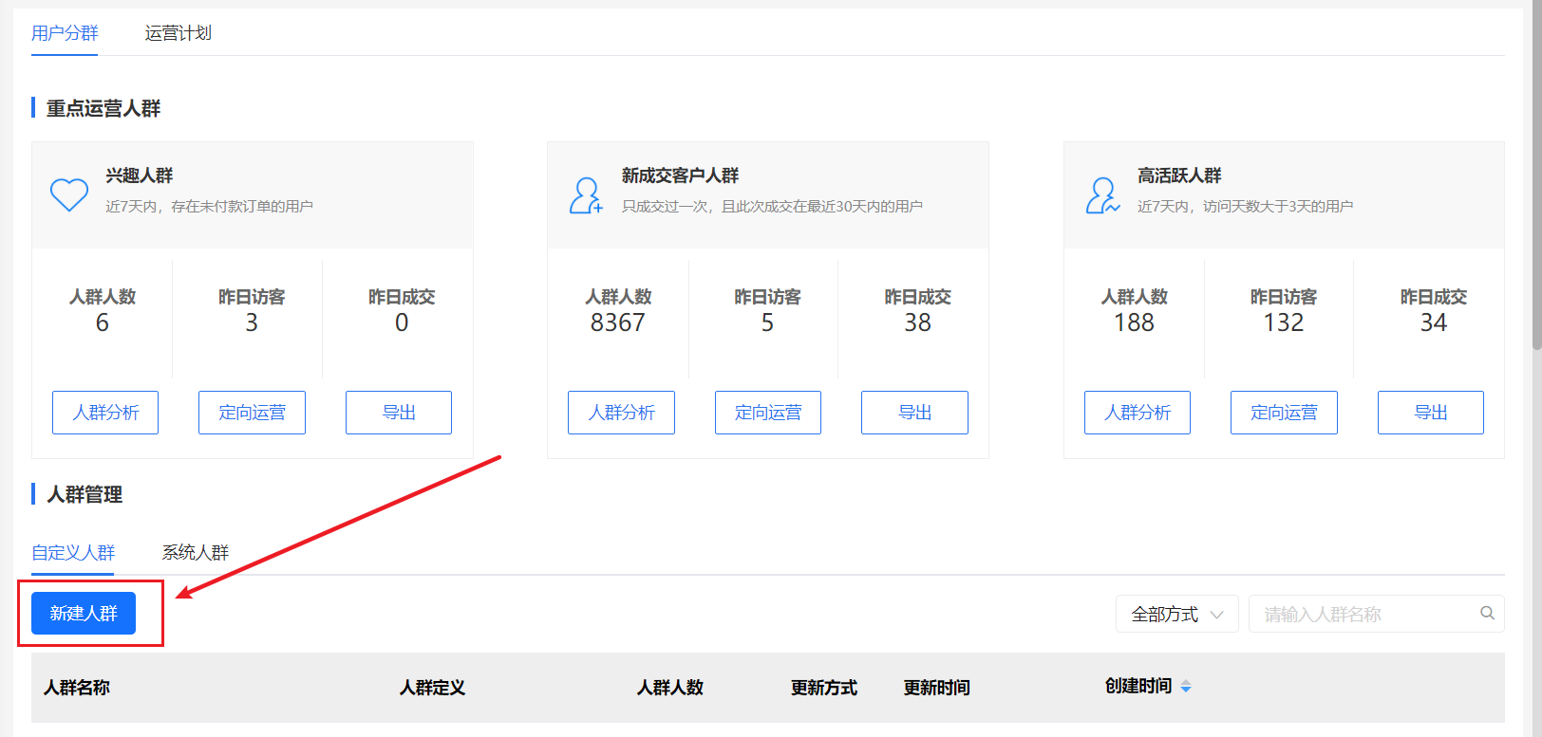Click the 人群人数 value 188
Viewport: 1542px width, 737px height.
point(1134,322)
